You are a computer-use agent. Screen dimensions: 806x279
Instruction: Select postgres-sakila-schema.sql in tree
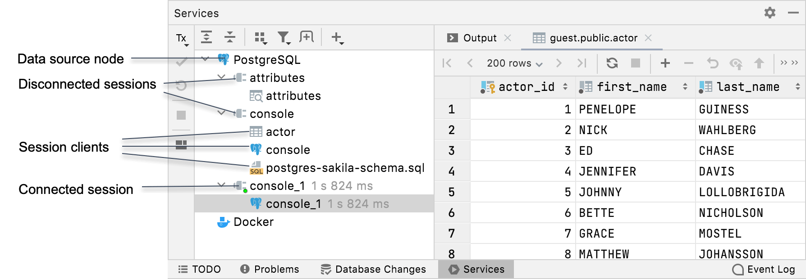tap(345, 168)
